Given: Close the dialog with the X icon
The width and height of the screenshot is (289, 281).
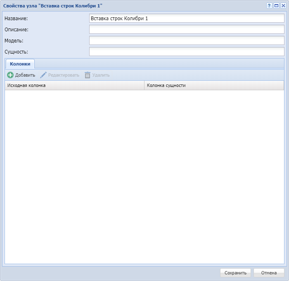Looking at the screenshot, I should [283, 5].
